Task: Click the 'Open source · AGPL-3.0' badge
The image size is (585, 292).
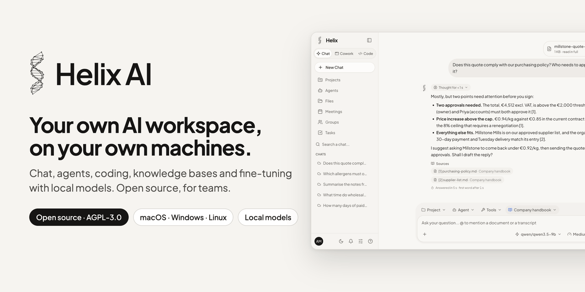Action: click(79, 217)
